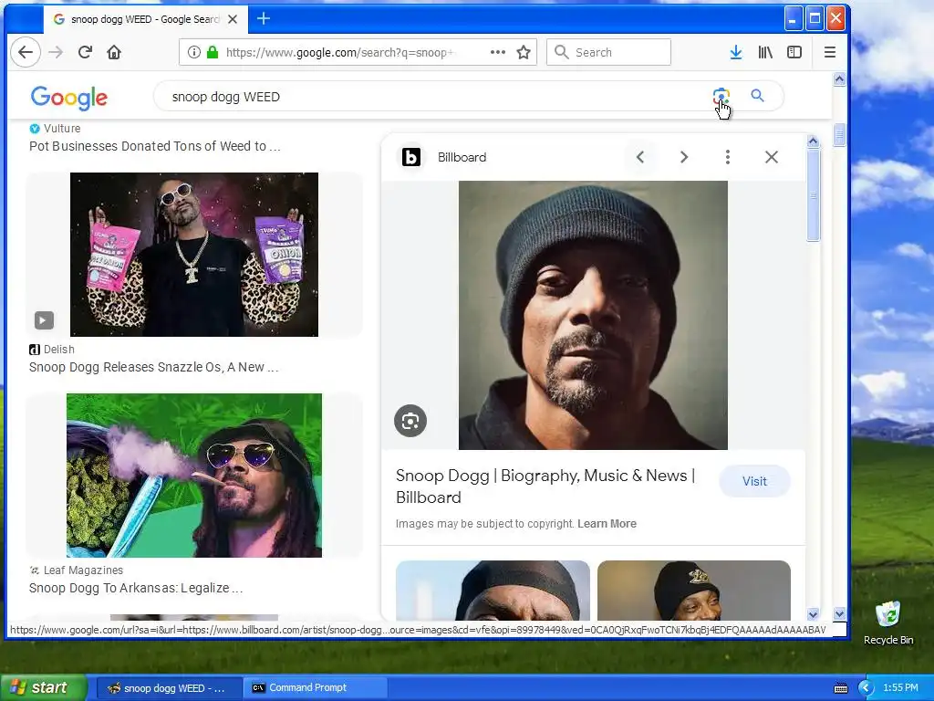The width and height of the screenshot is (934, 701).
Task: Show previous image in preview panel
Action: click(640, 157)
